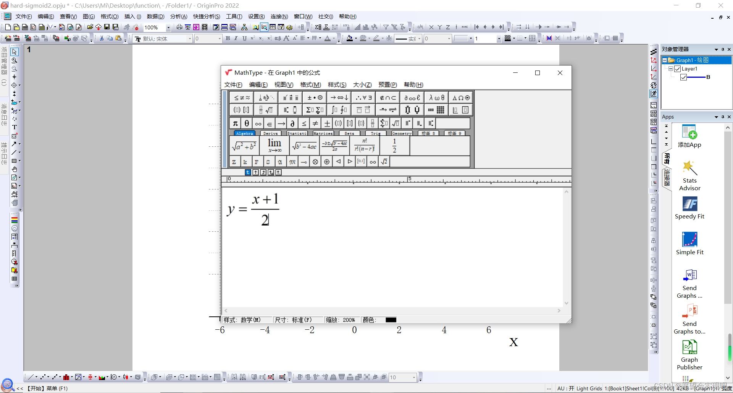The height and width of the screenshot is (393, 733).
Task: Click the Print icon in Origin's toolbar
Action: (179, 27)
